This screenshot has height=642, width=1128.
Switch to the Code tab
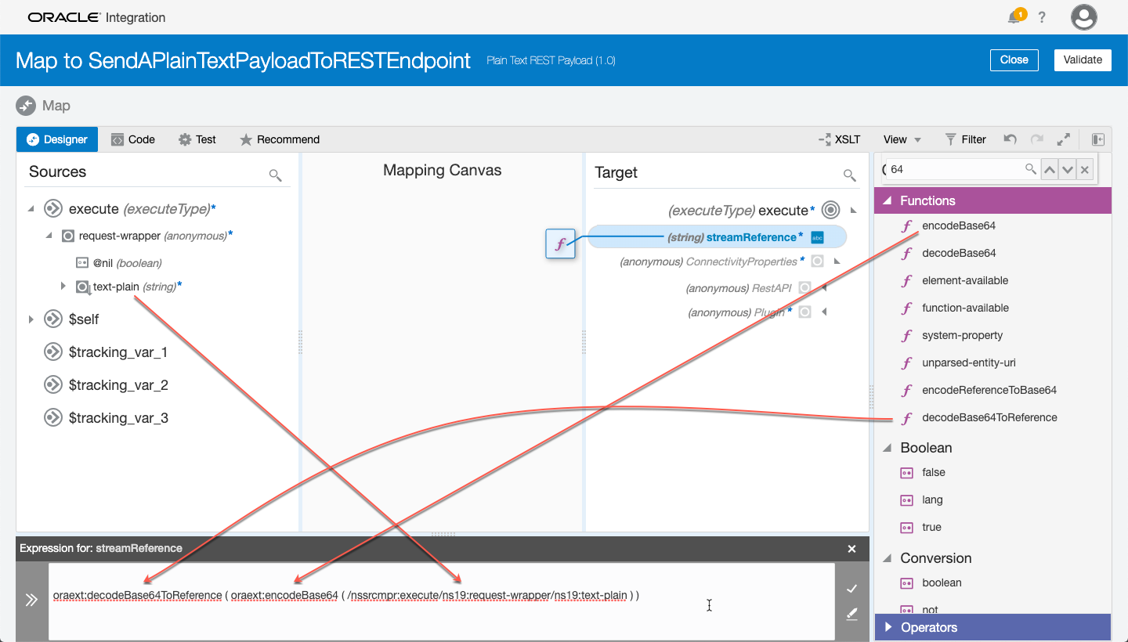click(x=132, y=139)
